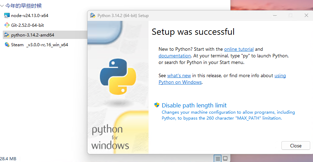Click the 今年的早些时候 group header text
Image resolution: width=313 pixels, height=162 pixels.
click(24, 6)
